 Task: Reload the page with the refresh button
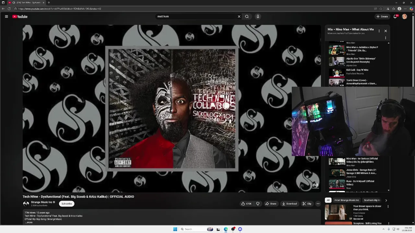point(9,9)
